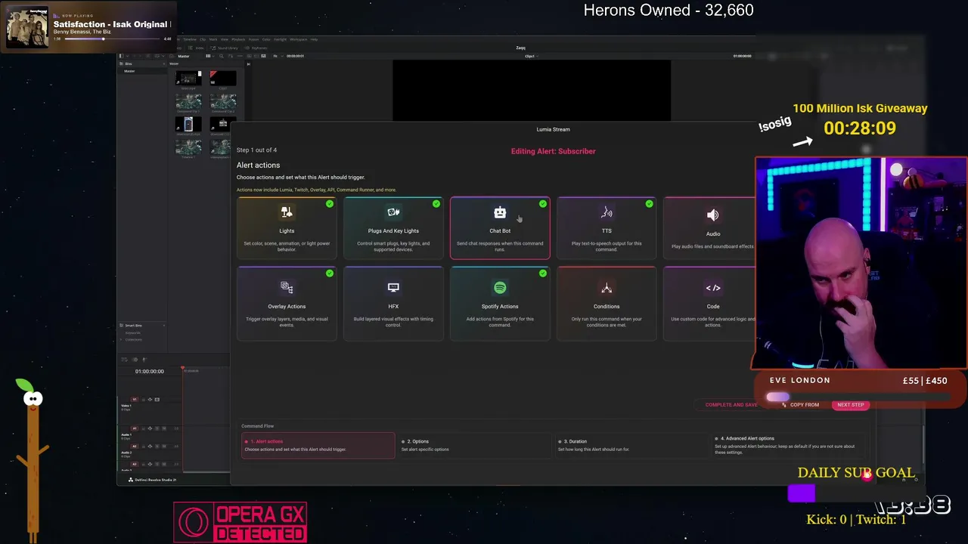Open the Code action card
Screen dimensions: 968x544
pos(711,303)
